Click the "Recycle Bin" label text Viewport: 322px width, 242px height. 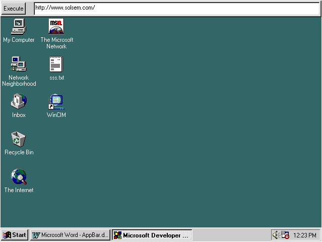tap(19, 152)
